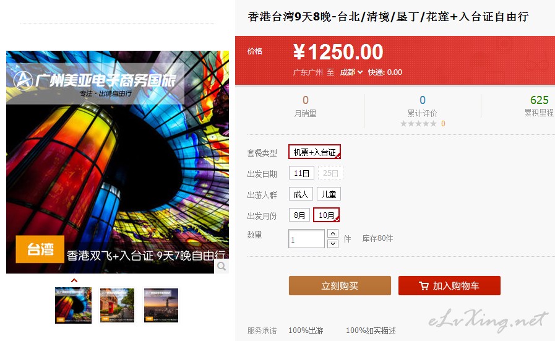Select 成人 as traveler type
This screenshot has width=555, height=341.
301,194
